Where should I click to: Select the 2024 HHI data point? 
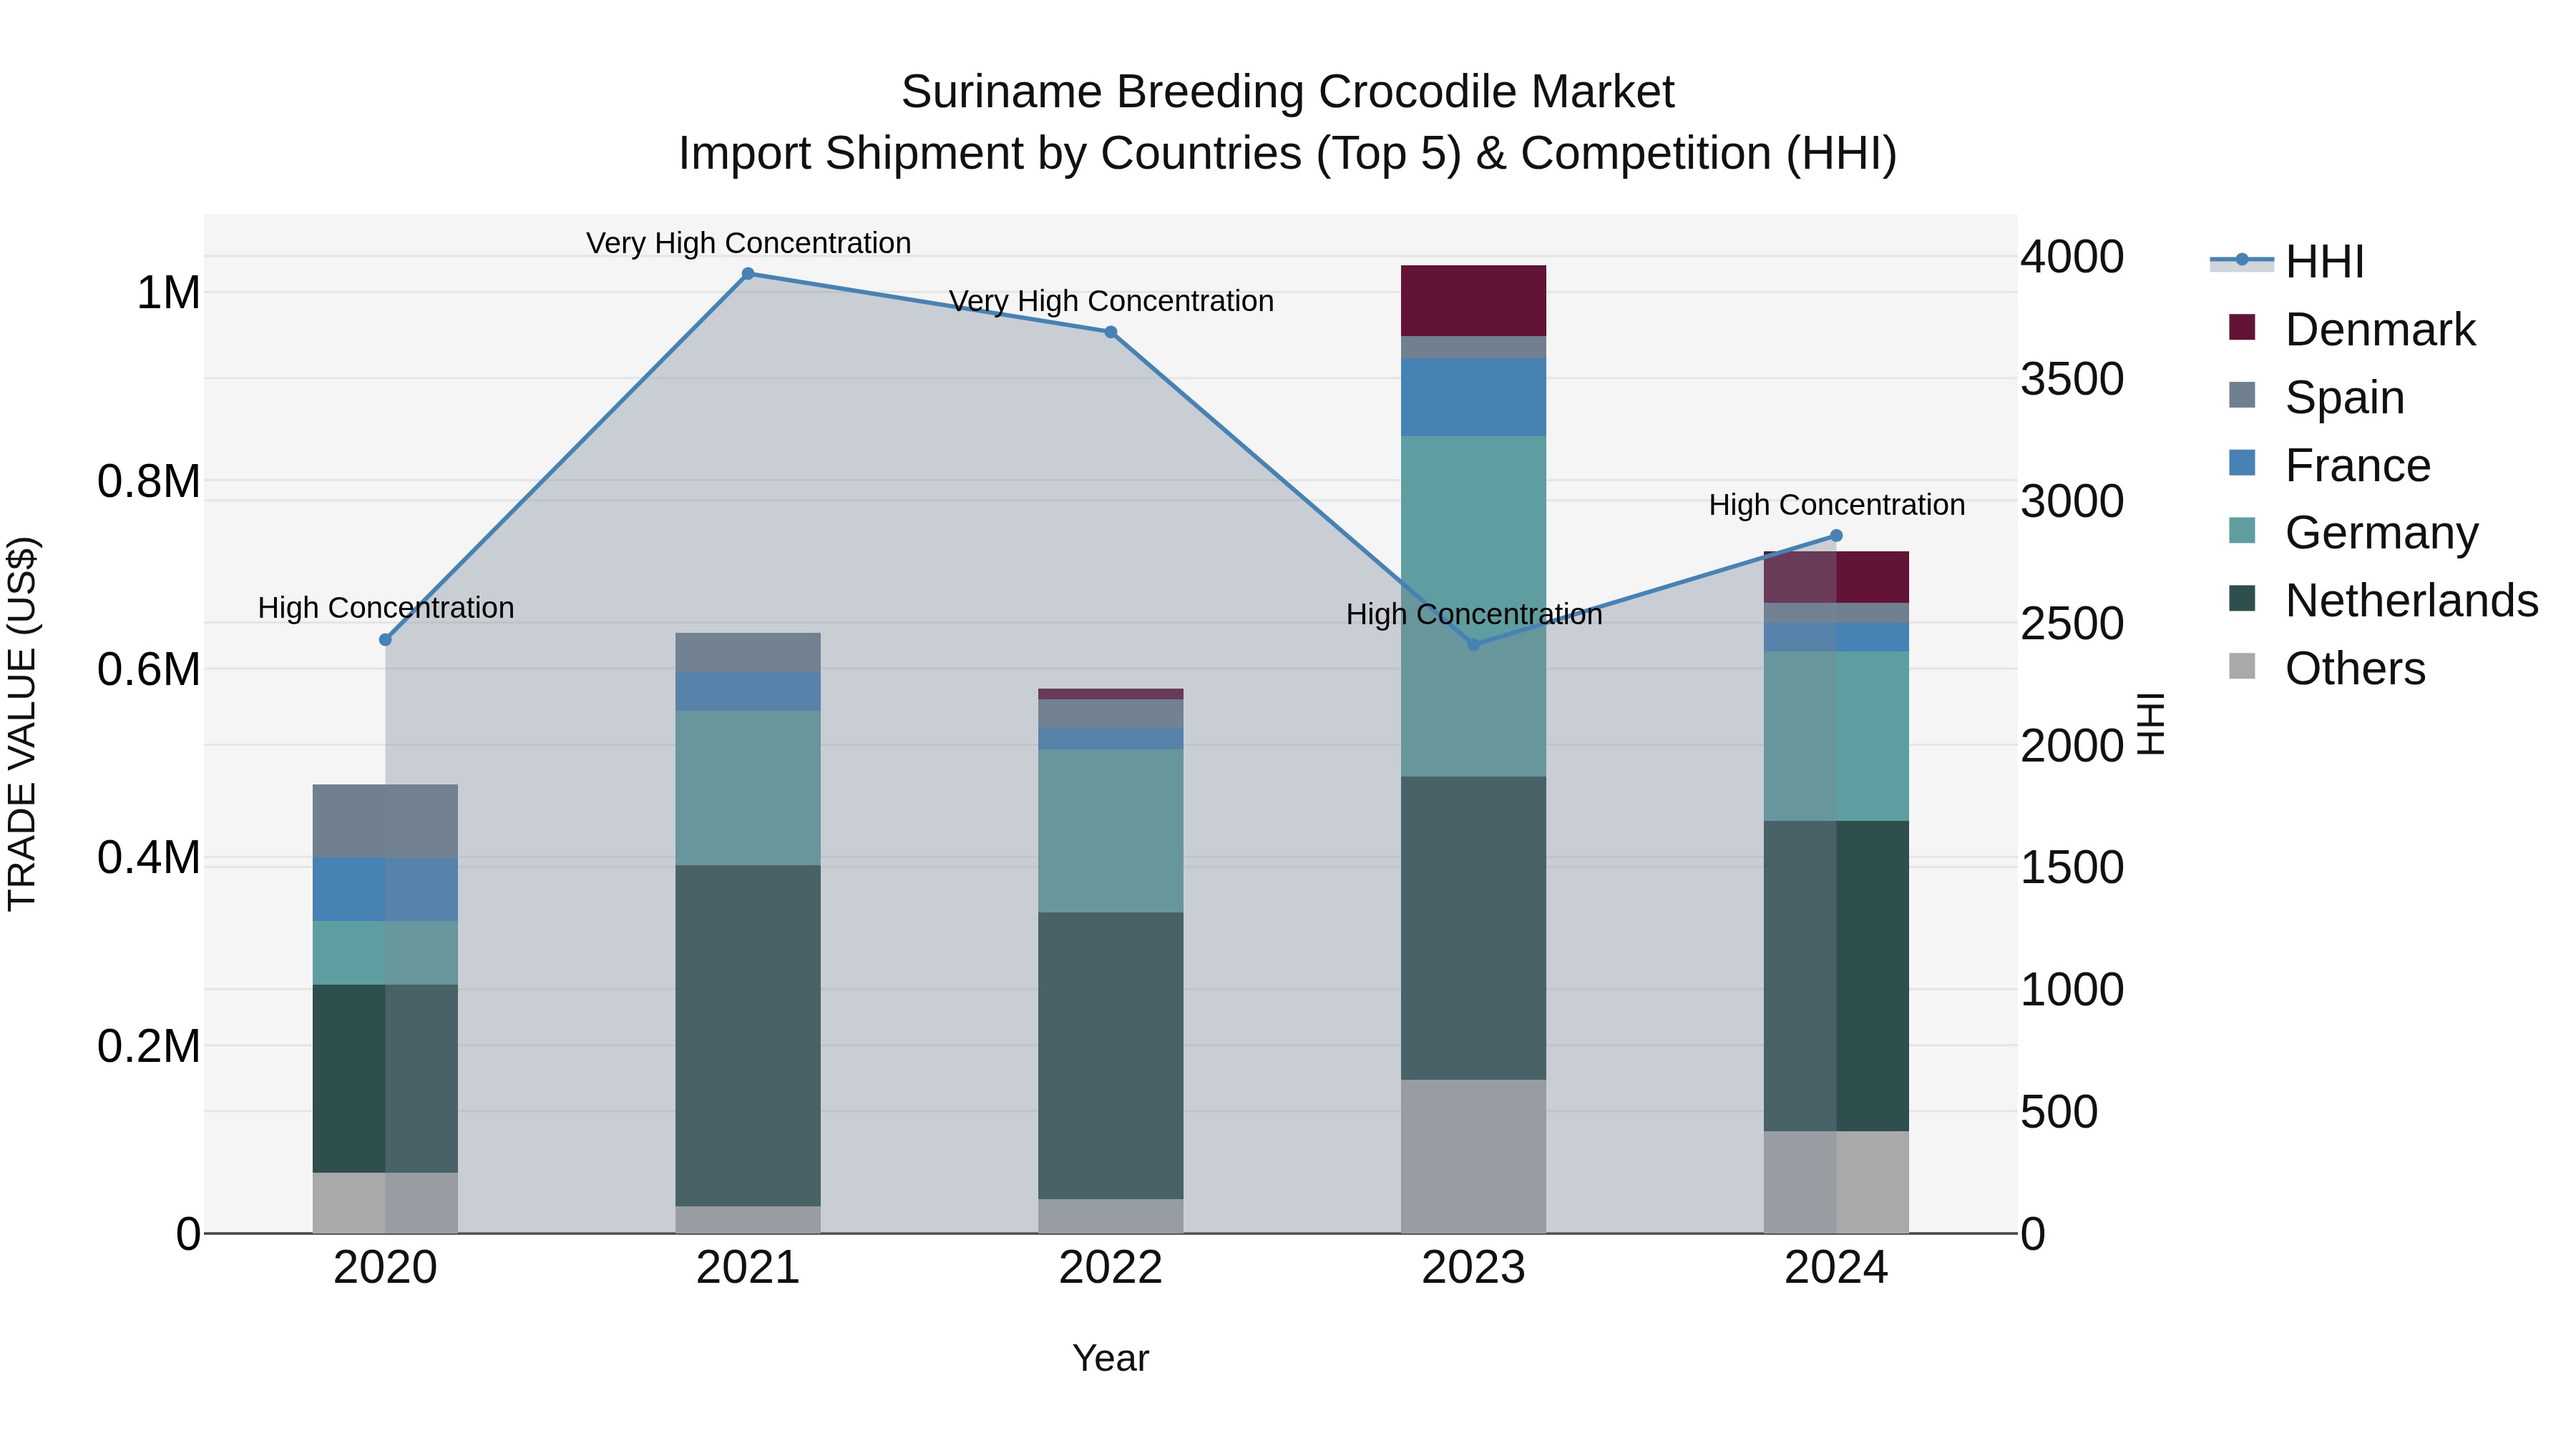(x=1836, y=536)
